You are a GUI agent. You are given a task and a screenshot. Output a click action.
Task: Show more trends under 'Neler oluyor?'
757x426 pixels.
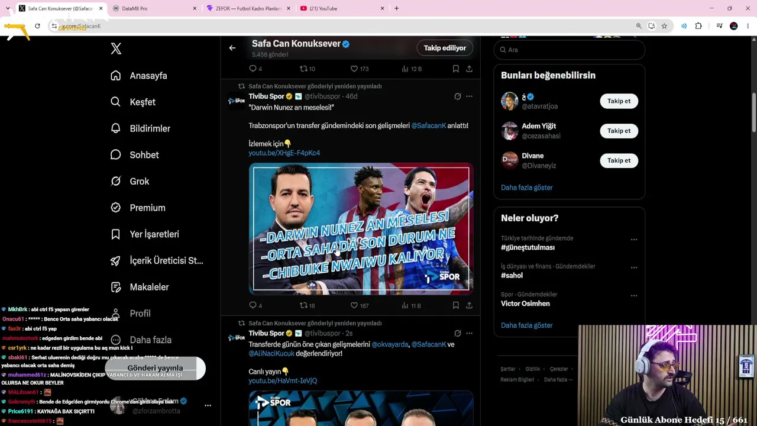pos(527,325)
